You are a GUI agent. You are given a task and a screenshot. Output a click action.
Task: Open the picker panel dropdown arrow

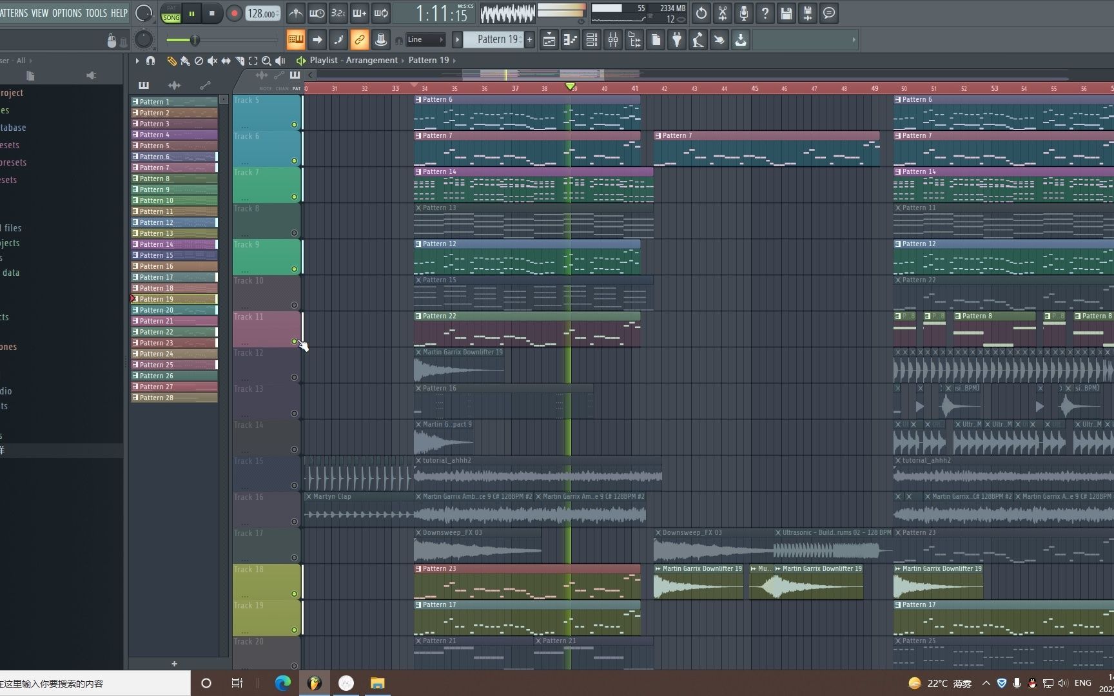(x=223, y=99)
